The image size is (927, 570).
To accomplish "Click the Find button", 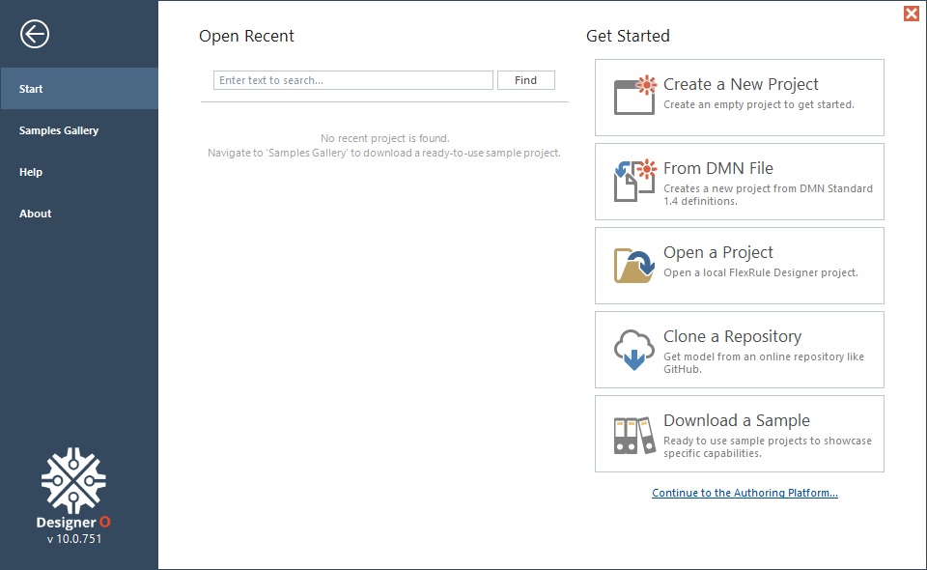I will click(526, 80).
